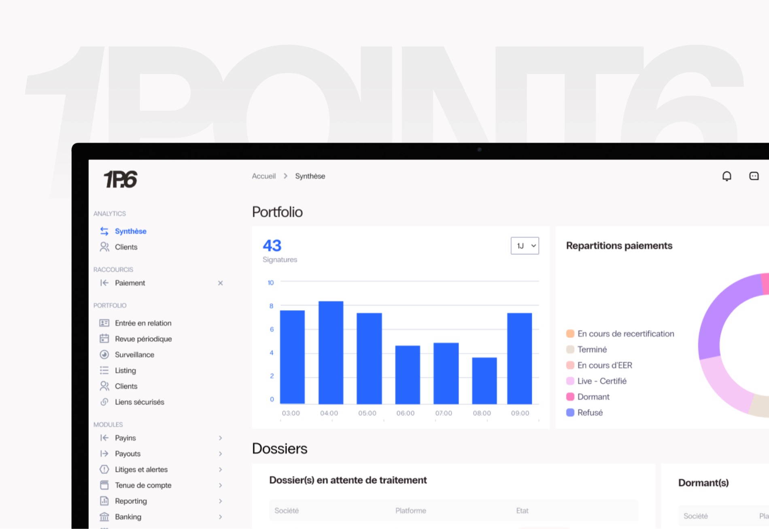Click the beige Terminé legend swatch
This screenshot has width=769, height=529.
tap(570, 349)
